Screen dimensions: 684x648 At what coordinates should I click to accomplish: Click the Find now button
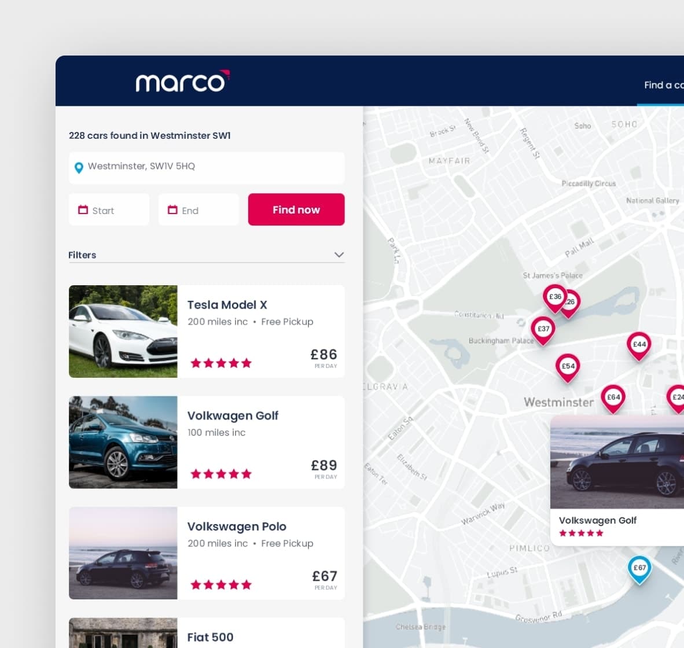[x=296, y=210]
